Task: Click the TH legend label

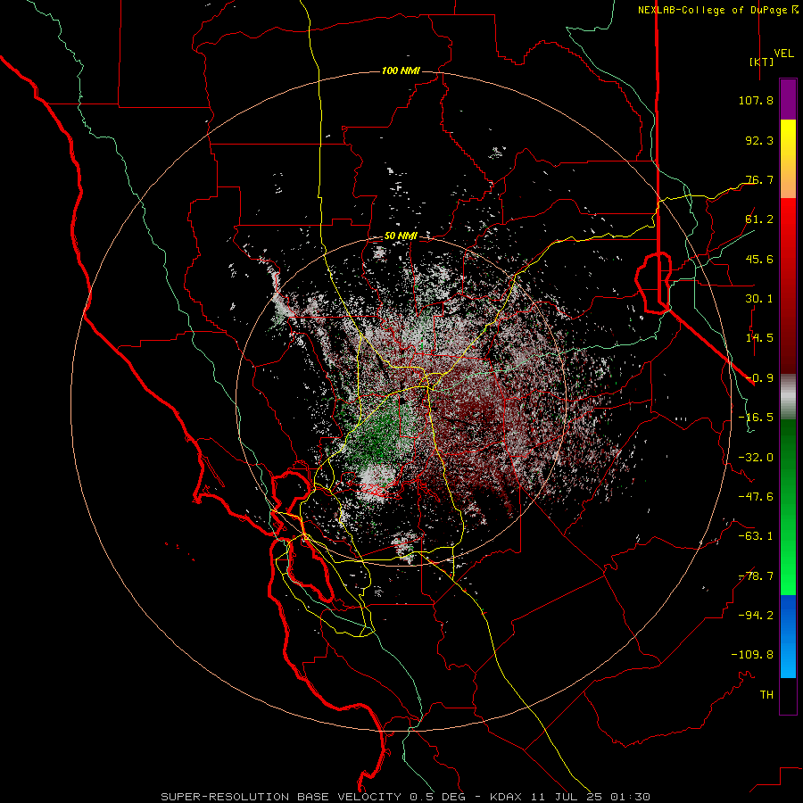Action: coord(766,694)
